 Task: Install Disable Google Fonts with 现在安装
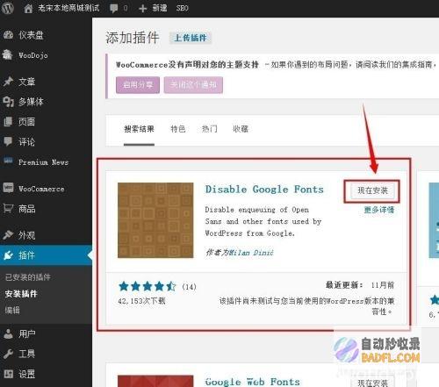coord(372,190)
